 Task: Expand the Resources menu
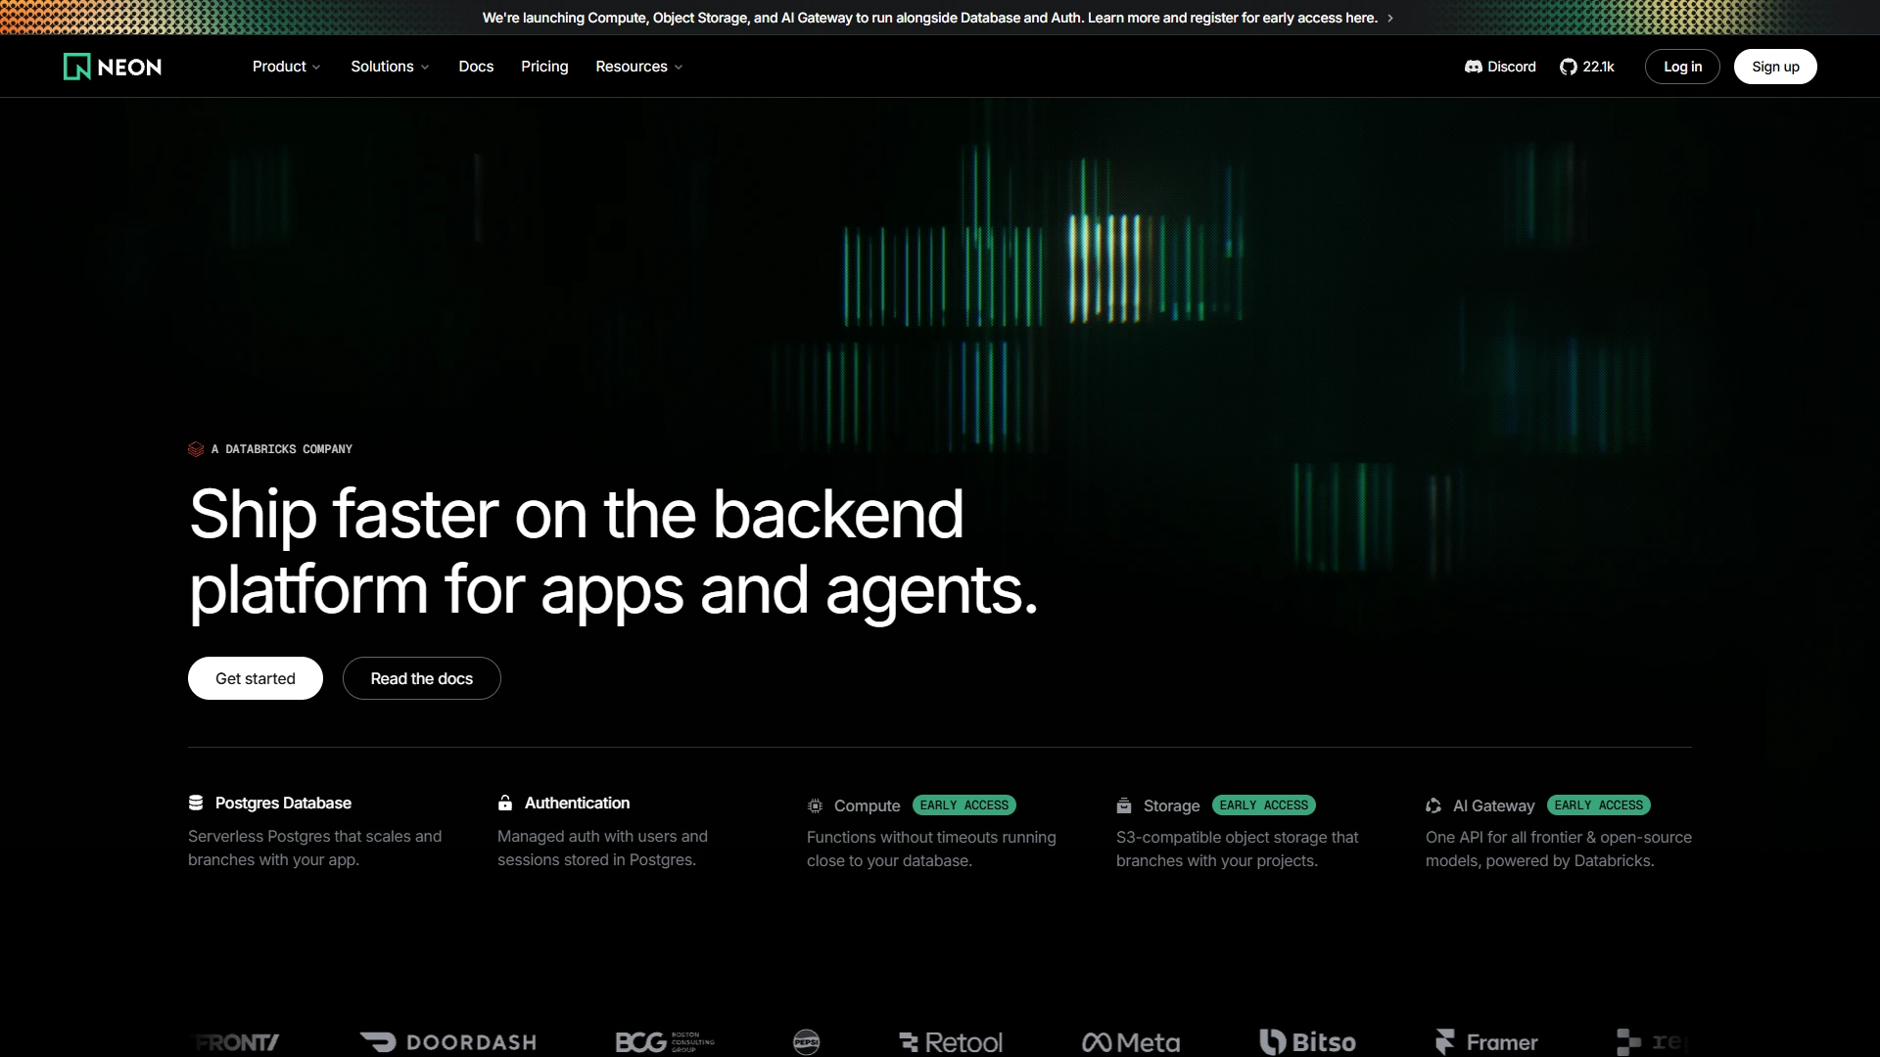(638, 67)
